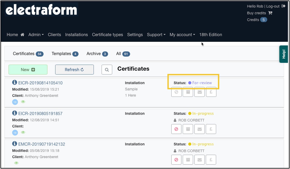Click modified date 15/08/2019 15:21
290x169 pixels.
pos(44,89)
